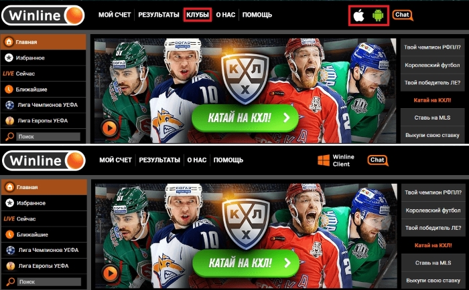The height and width of the screenshot is (290, 469).
Task: Click the Chat bubble in top header
Action: 403,15
